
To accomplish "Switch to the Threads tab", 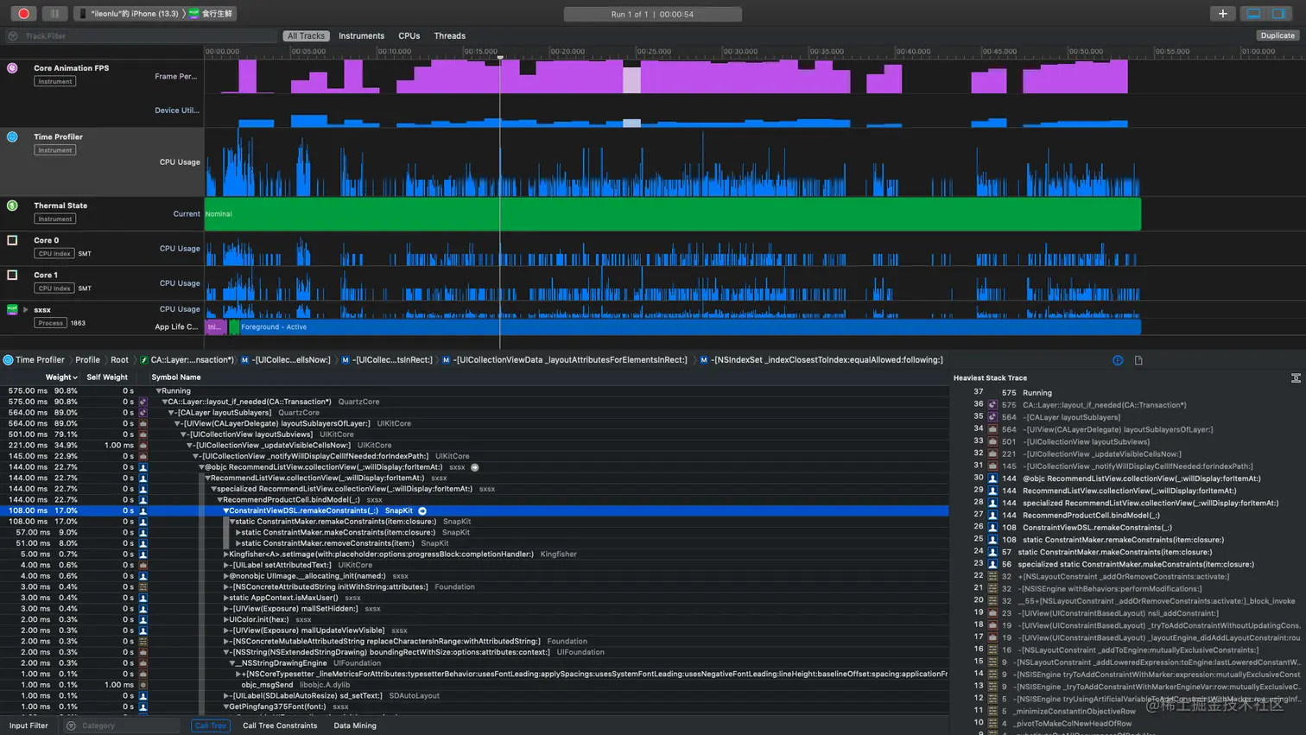I will point(449,35).
